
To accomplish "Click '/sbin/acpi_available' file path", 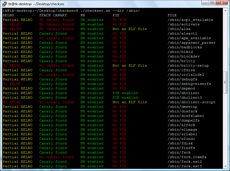I will click(190, 20).
